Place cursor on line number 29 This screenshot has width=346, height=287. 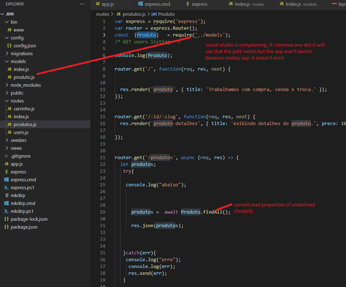(103, 212)
